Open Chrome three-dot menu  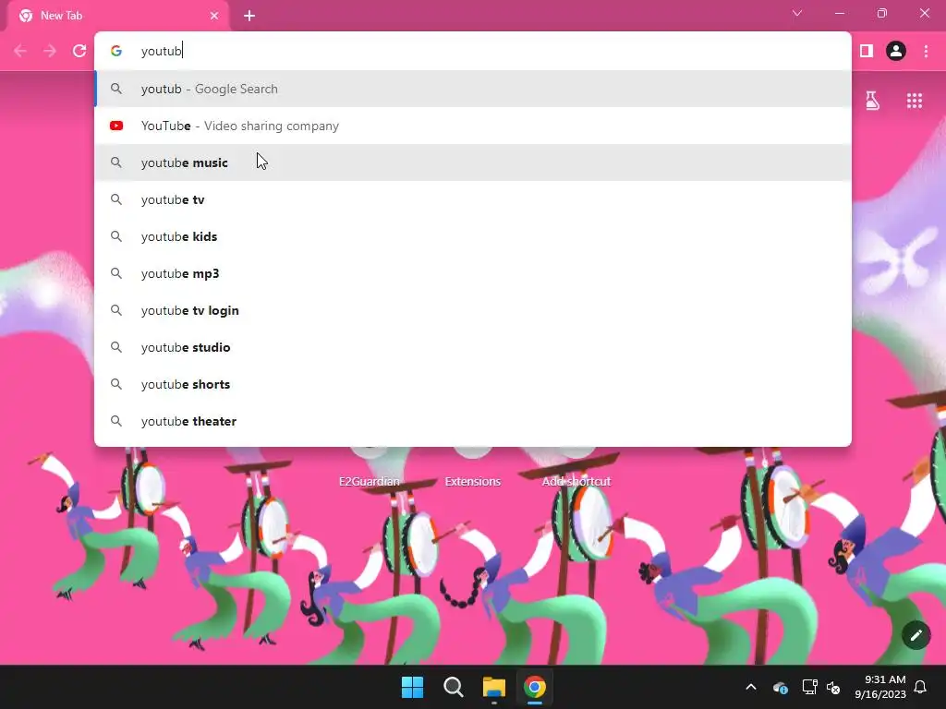point(926,52)
